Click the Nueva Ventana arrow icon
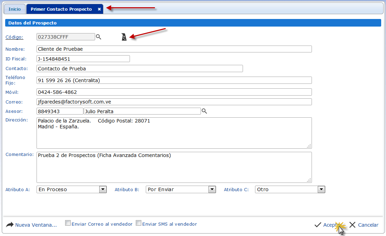Viewport: 386px width, 236px height. [10, 224]
